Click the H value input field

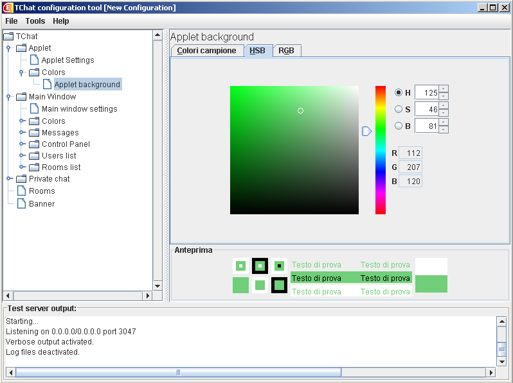click(427, 92)
